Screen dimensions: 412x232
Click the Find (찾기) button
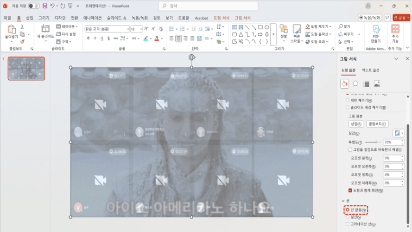coord(344,26)
